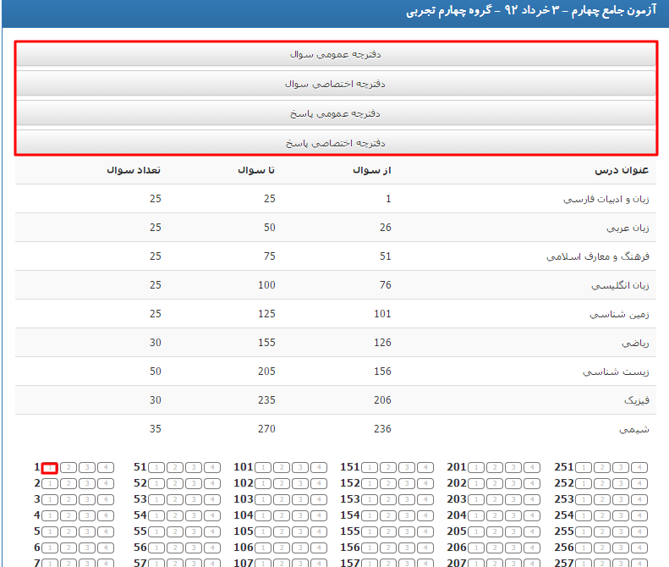Open the دفترچه اختصاصی پاسخ panel
669x567 pixels.
pyautogui.click(x=336, y=143)
